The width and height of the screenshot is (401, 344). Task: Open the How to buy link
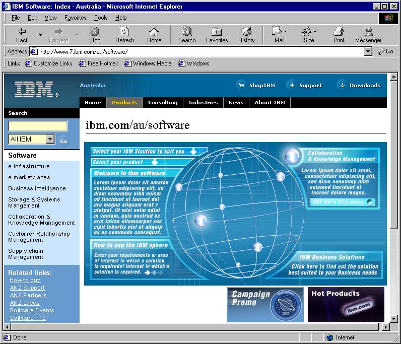(25, 280)
